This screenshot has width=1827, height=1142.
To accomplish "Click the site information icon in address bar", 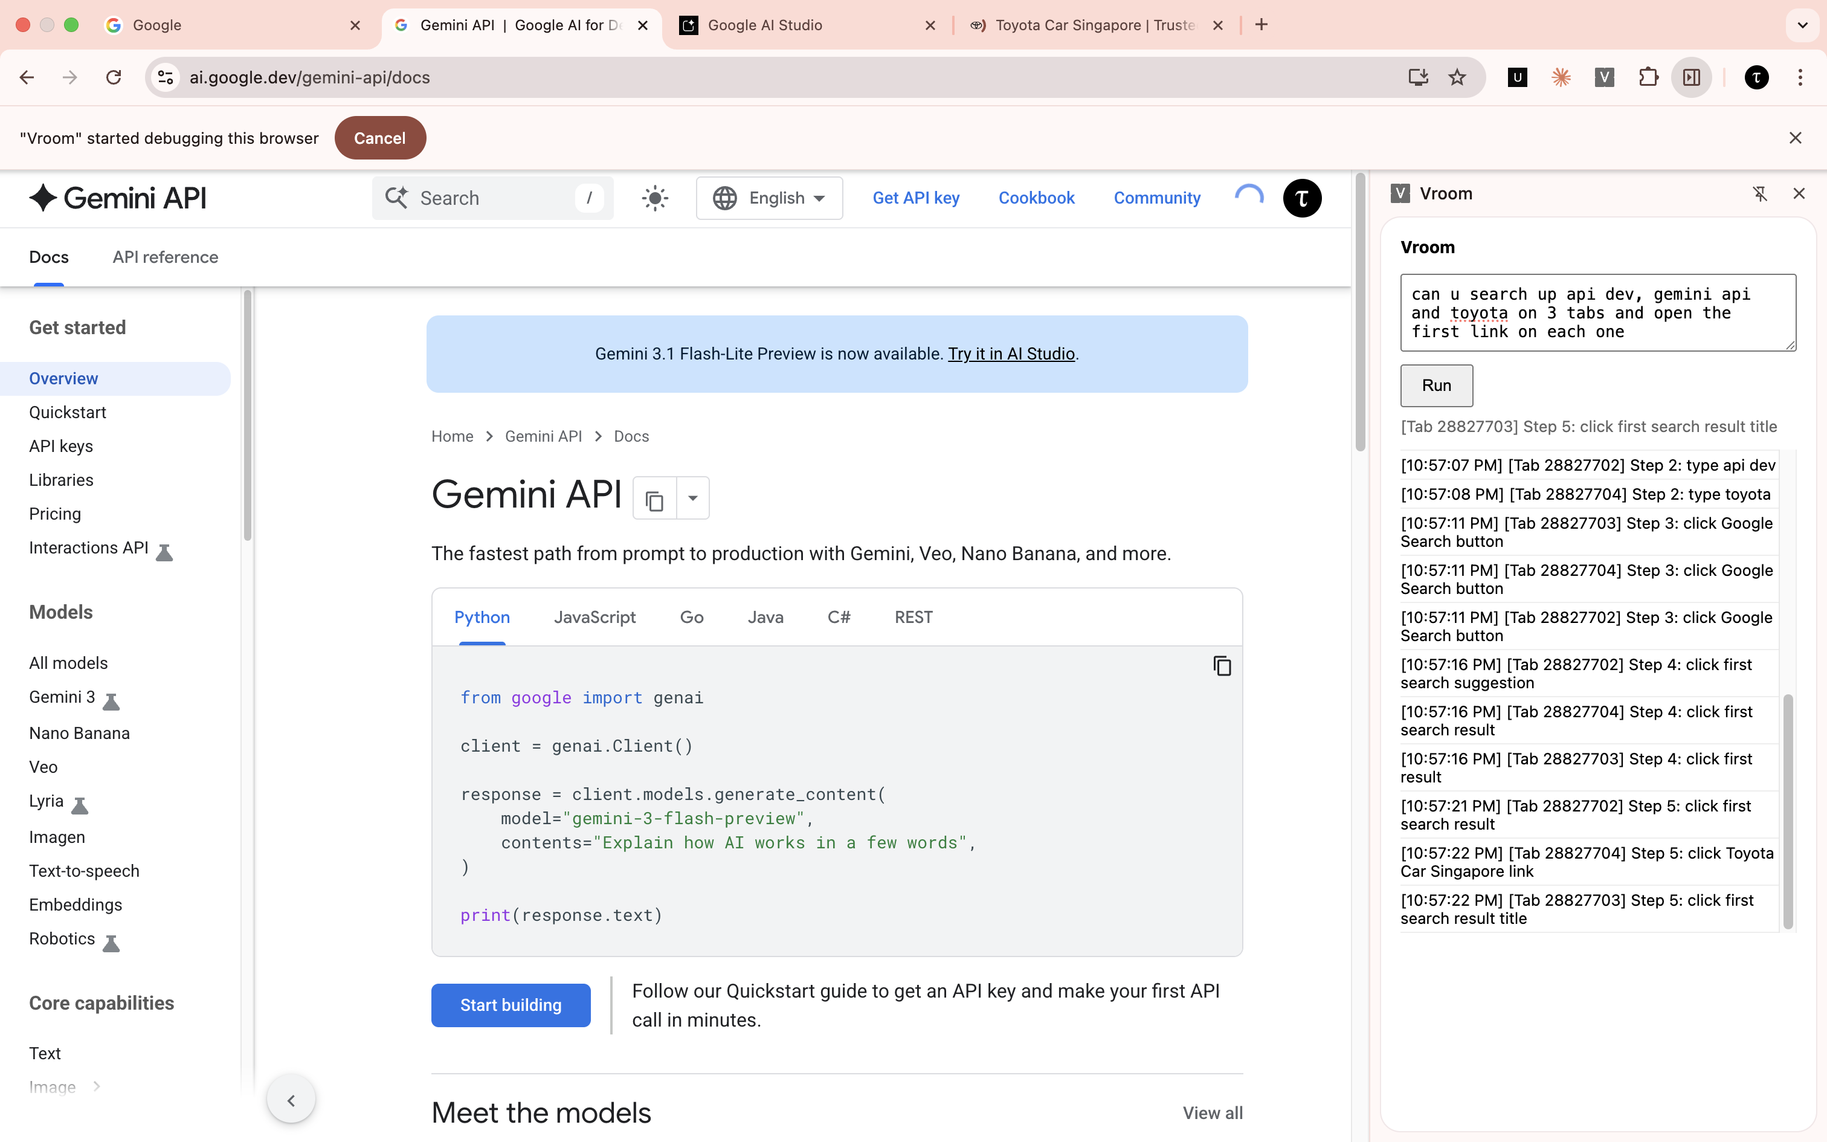I will (x=166, y=77).
